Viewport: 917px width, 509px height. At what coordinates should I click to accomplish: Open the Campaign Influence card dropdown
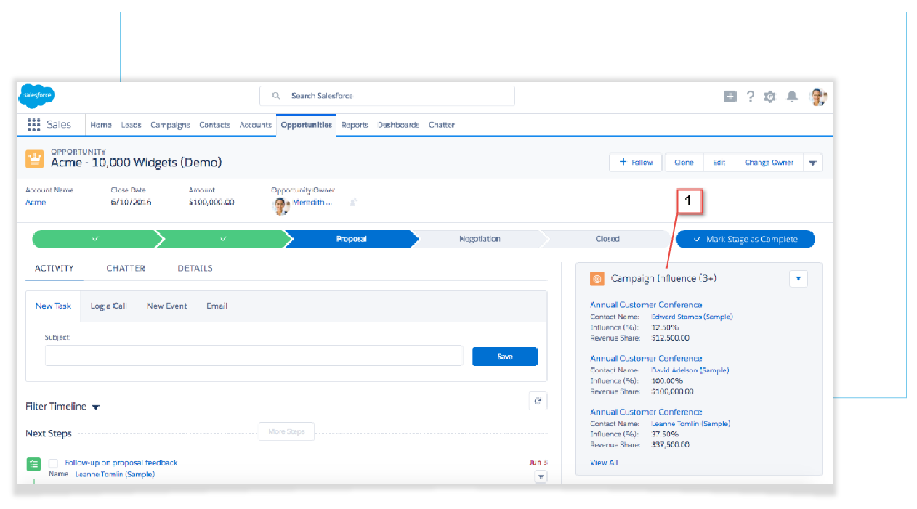(x=798, y=278)
